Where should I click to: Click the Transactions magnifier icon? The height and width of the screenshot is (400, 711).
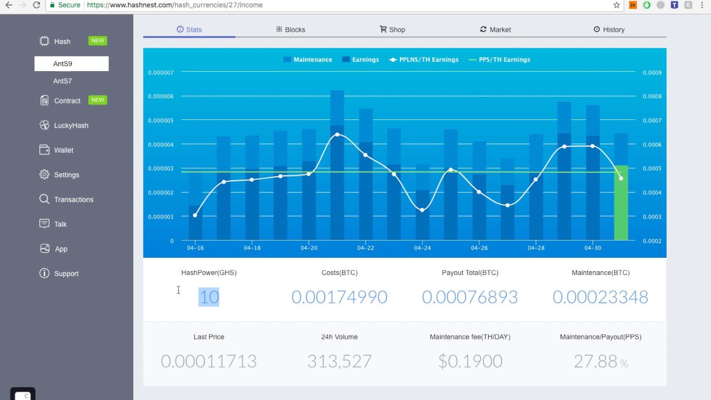(44, 199)
